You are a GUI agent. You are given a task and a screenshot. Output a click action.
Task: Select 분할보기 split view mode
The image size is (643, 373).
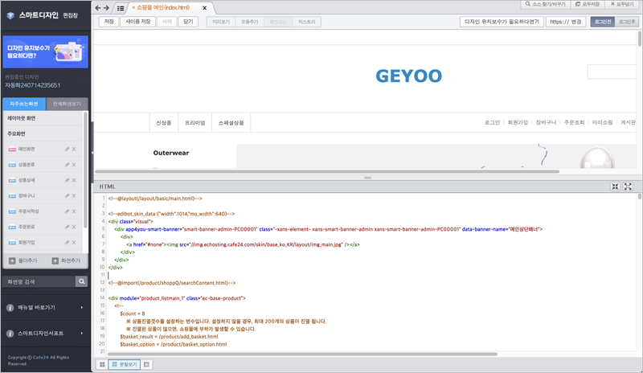point(125,364)
